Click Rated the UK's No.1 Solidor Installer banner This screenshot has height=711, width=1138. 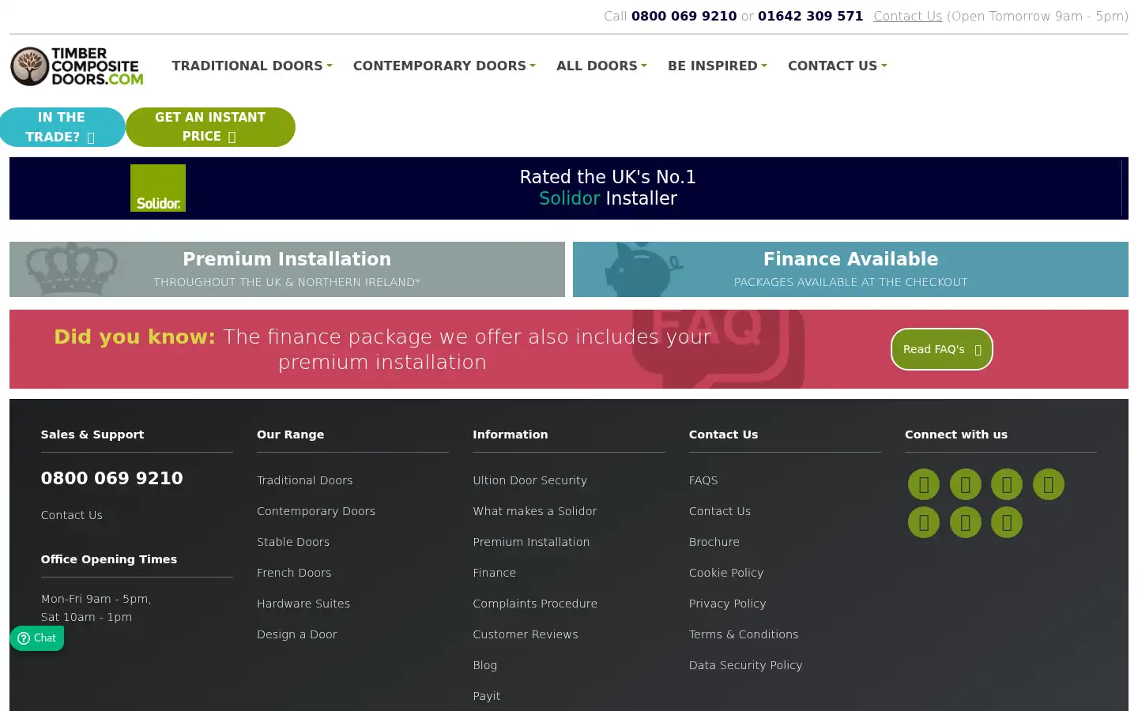click(x=608, y=188)
